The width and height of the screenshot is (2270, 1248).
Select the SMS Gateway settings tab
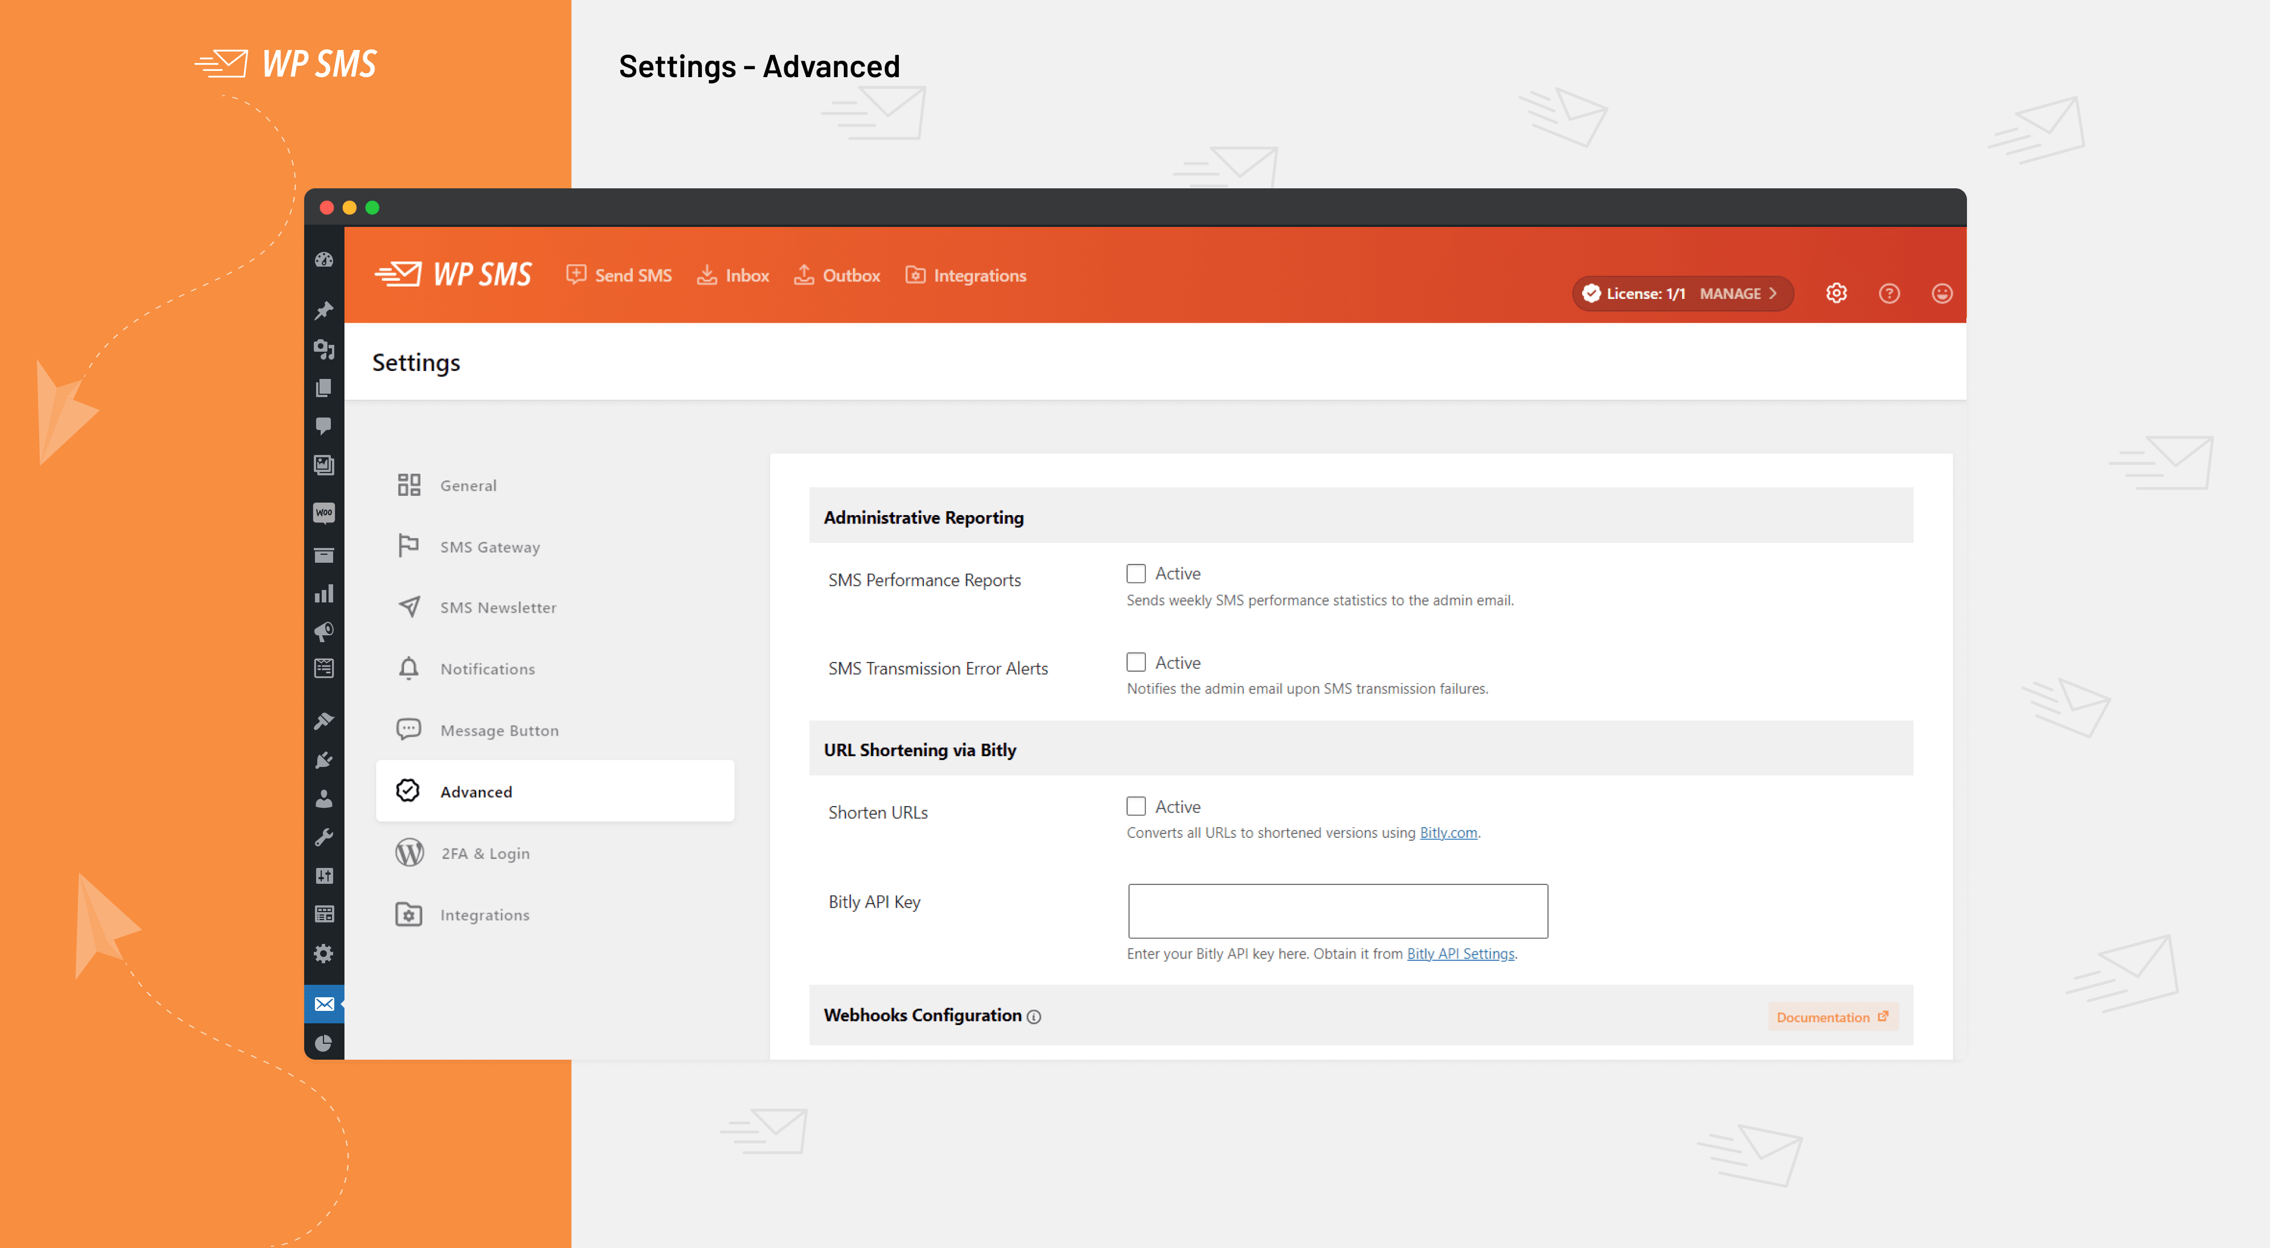point(490,547)
